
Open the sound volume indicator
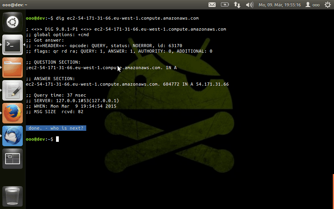click(x=250, y=5)
